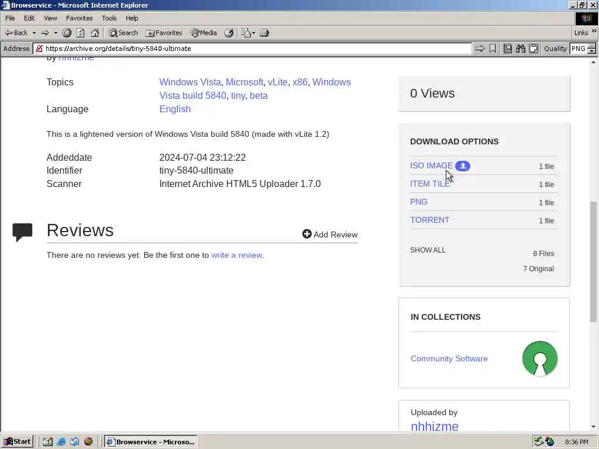Click the binoculars find icon
Viewport: 599px width, 449px height.
520,49
